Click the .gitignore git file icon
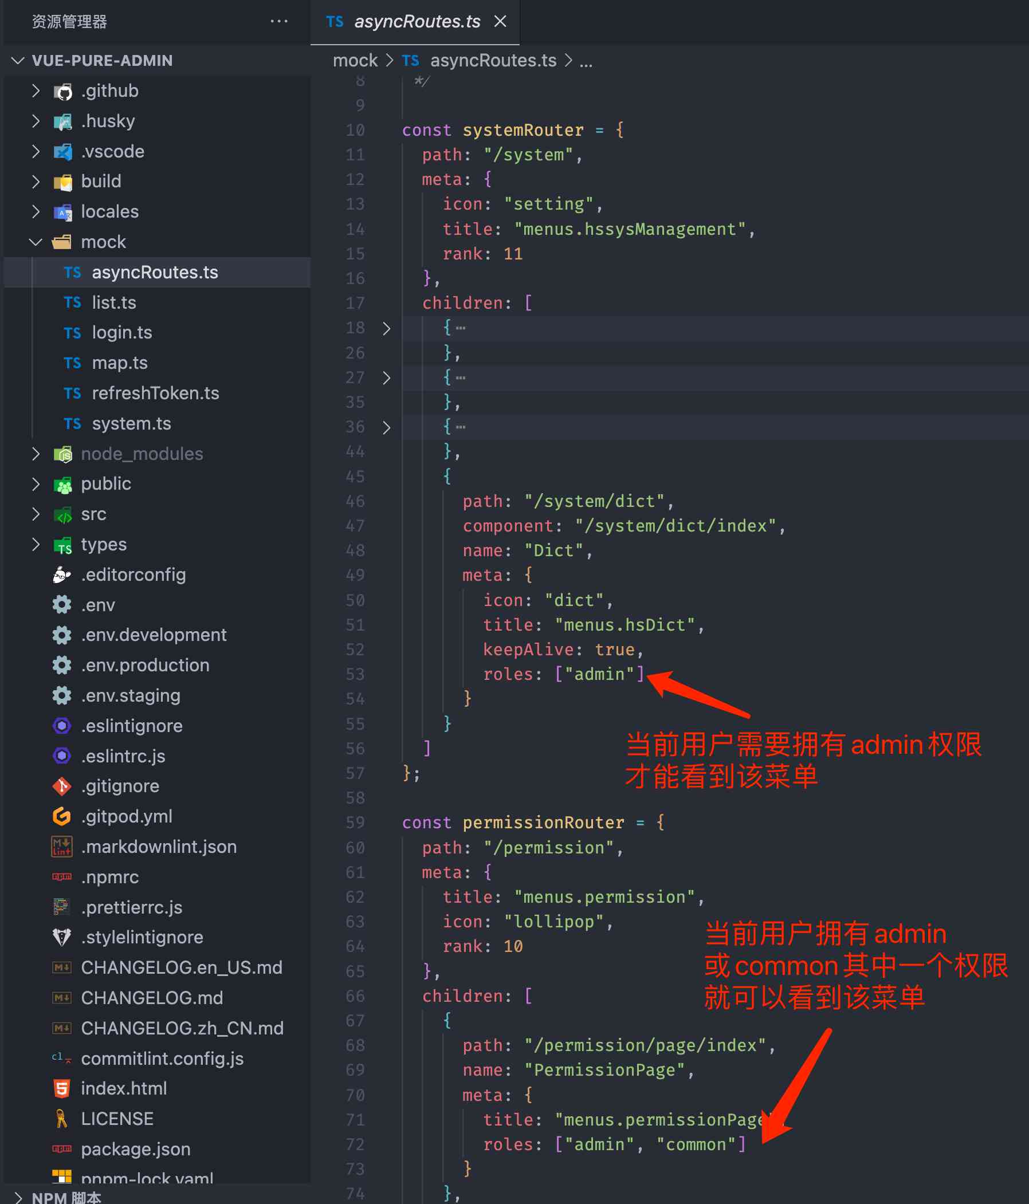Image resolution: width=1029 pixels, height=1204 pixels. coord(62,786)
